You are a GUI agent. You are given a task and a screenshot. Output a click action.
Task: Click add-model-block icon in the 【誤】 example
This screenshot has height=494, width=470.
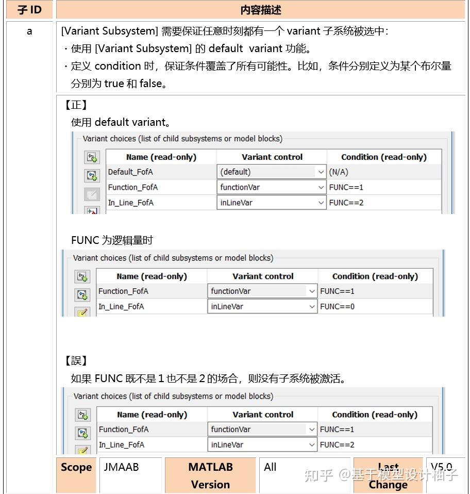click(x=83, y=433)
